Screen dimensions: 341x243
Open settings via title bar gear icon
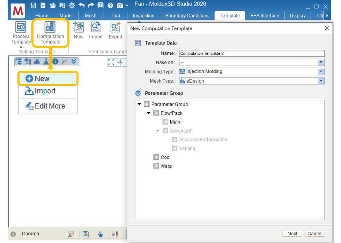coord(72,5)
